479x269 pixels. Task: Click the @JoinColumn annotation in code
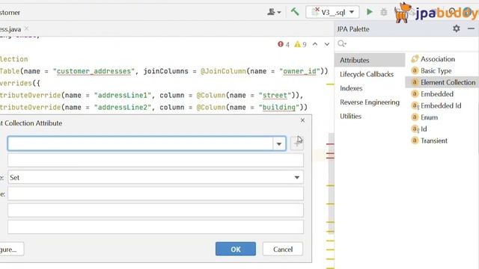(x=223, y=71)
